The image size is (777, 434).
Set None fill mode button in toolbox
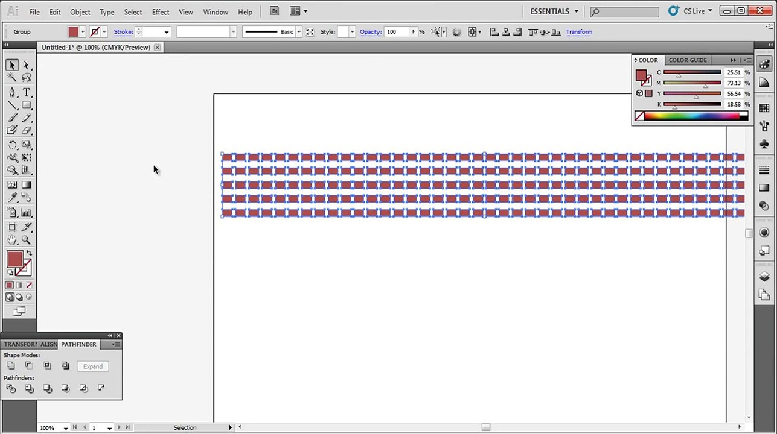tap(29, 285)
